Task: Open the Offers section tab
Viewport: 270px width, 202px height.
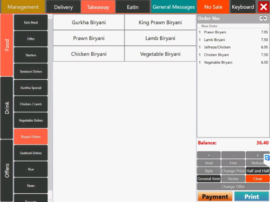Action: coord(7,170)
